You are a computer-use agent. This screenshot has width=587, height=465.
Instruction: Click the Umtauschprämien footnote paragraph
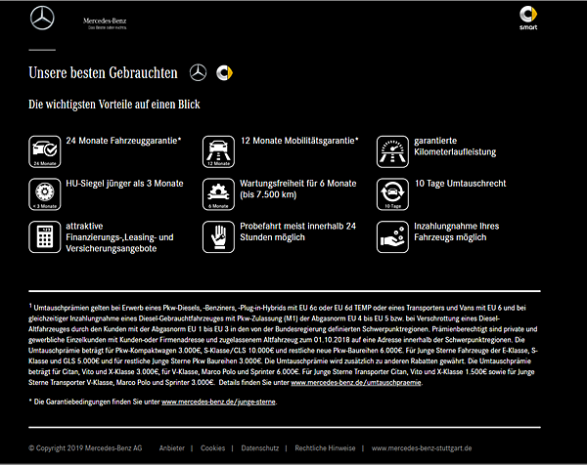pyautogui.click(x=284, y=345)
